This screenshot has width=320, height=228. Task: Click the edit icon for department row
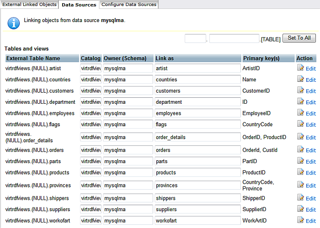pyautogui.click(x=300, y=102)
